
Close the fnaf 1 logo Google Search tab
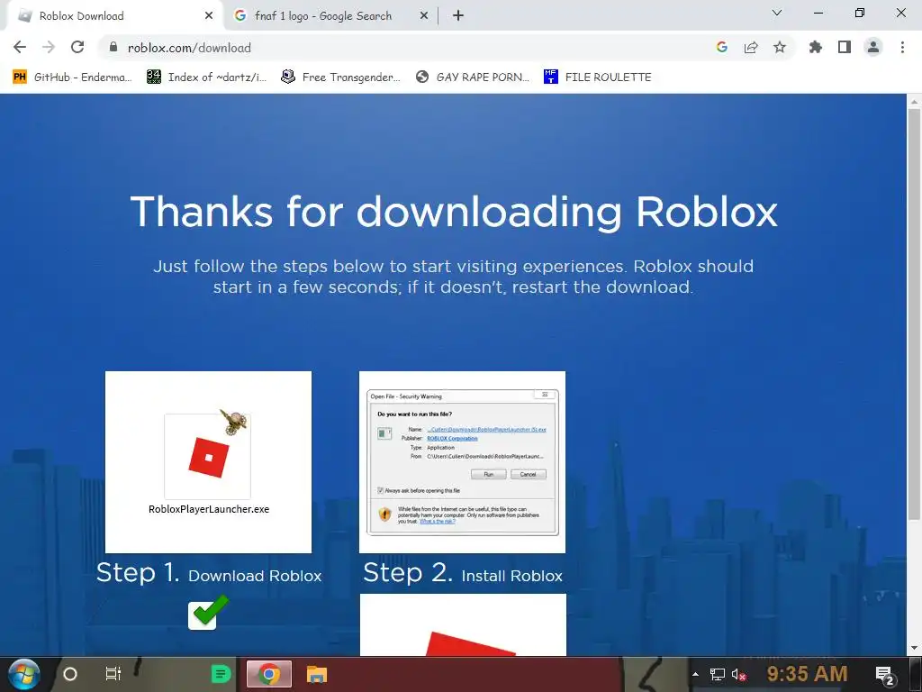click(424, 16)
